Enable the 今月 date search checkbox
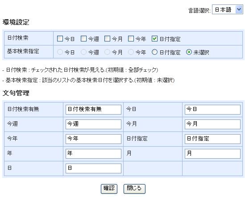The image size is (245, 197). pos(107,39)
